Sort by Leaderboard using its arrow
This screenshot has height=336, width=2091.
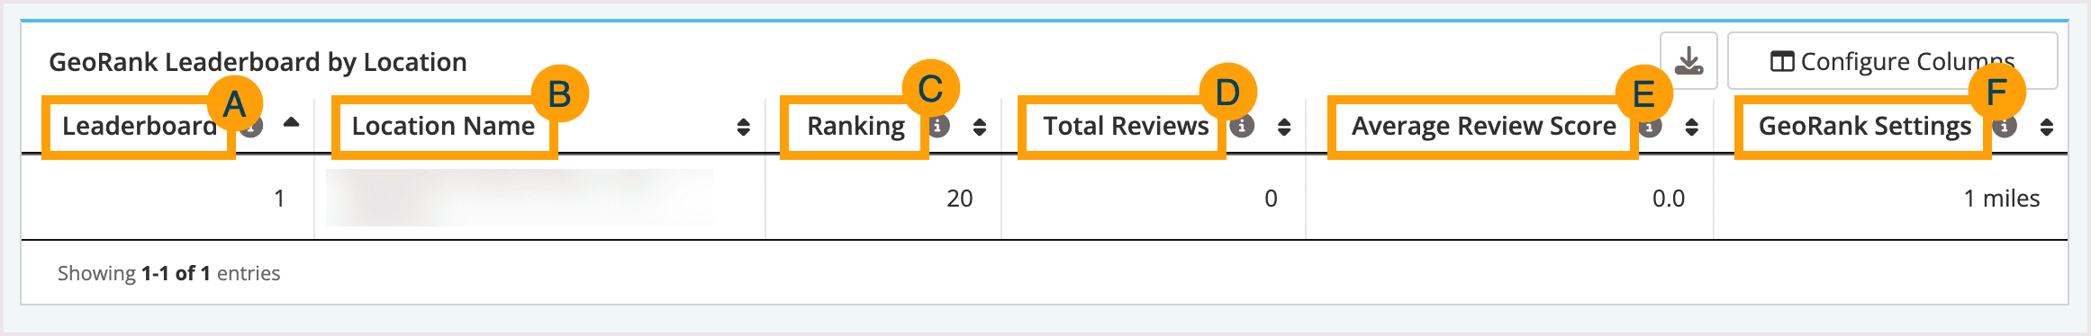pos(291,123)
